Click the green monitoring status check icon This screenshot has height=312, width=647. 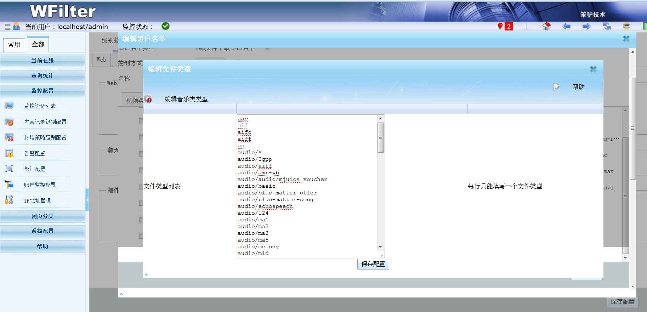coord(165,26)
